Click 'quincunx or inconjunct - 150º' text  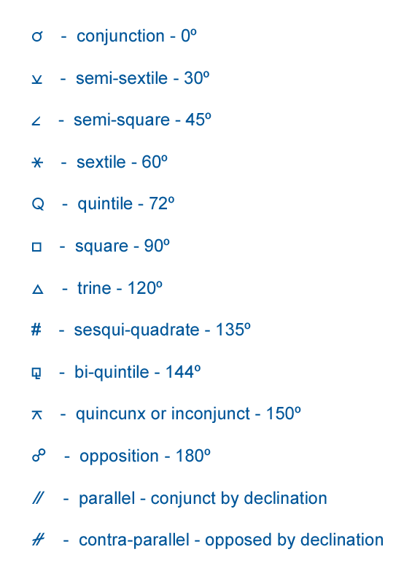(x=188, y=414)
